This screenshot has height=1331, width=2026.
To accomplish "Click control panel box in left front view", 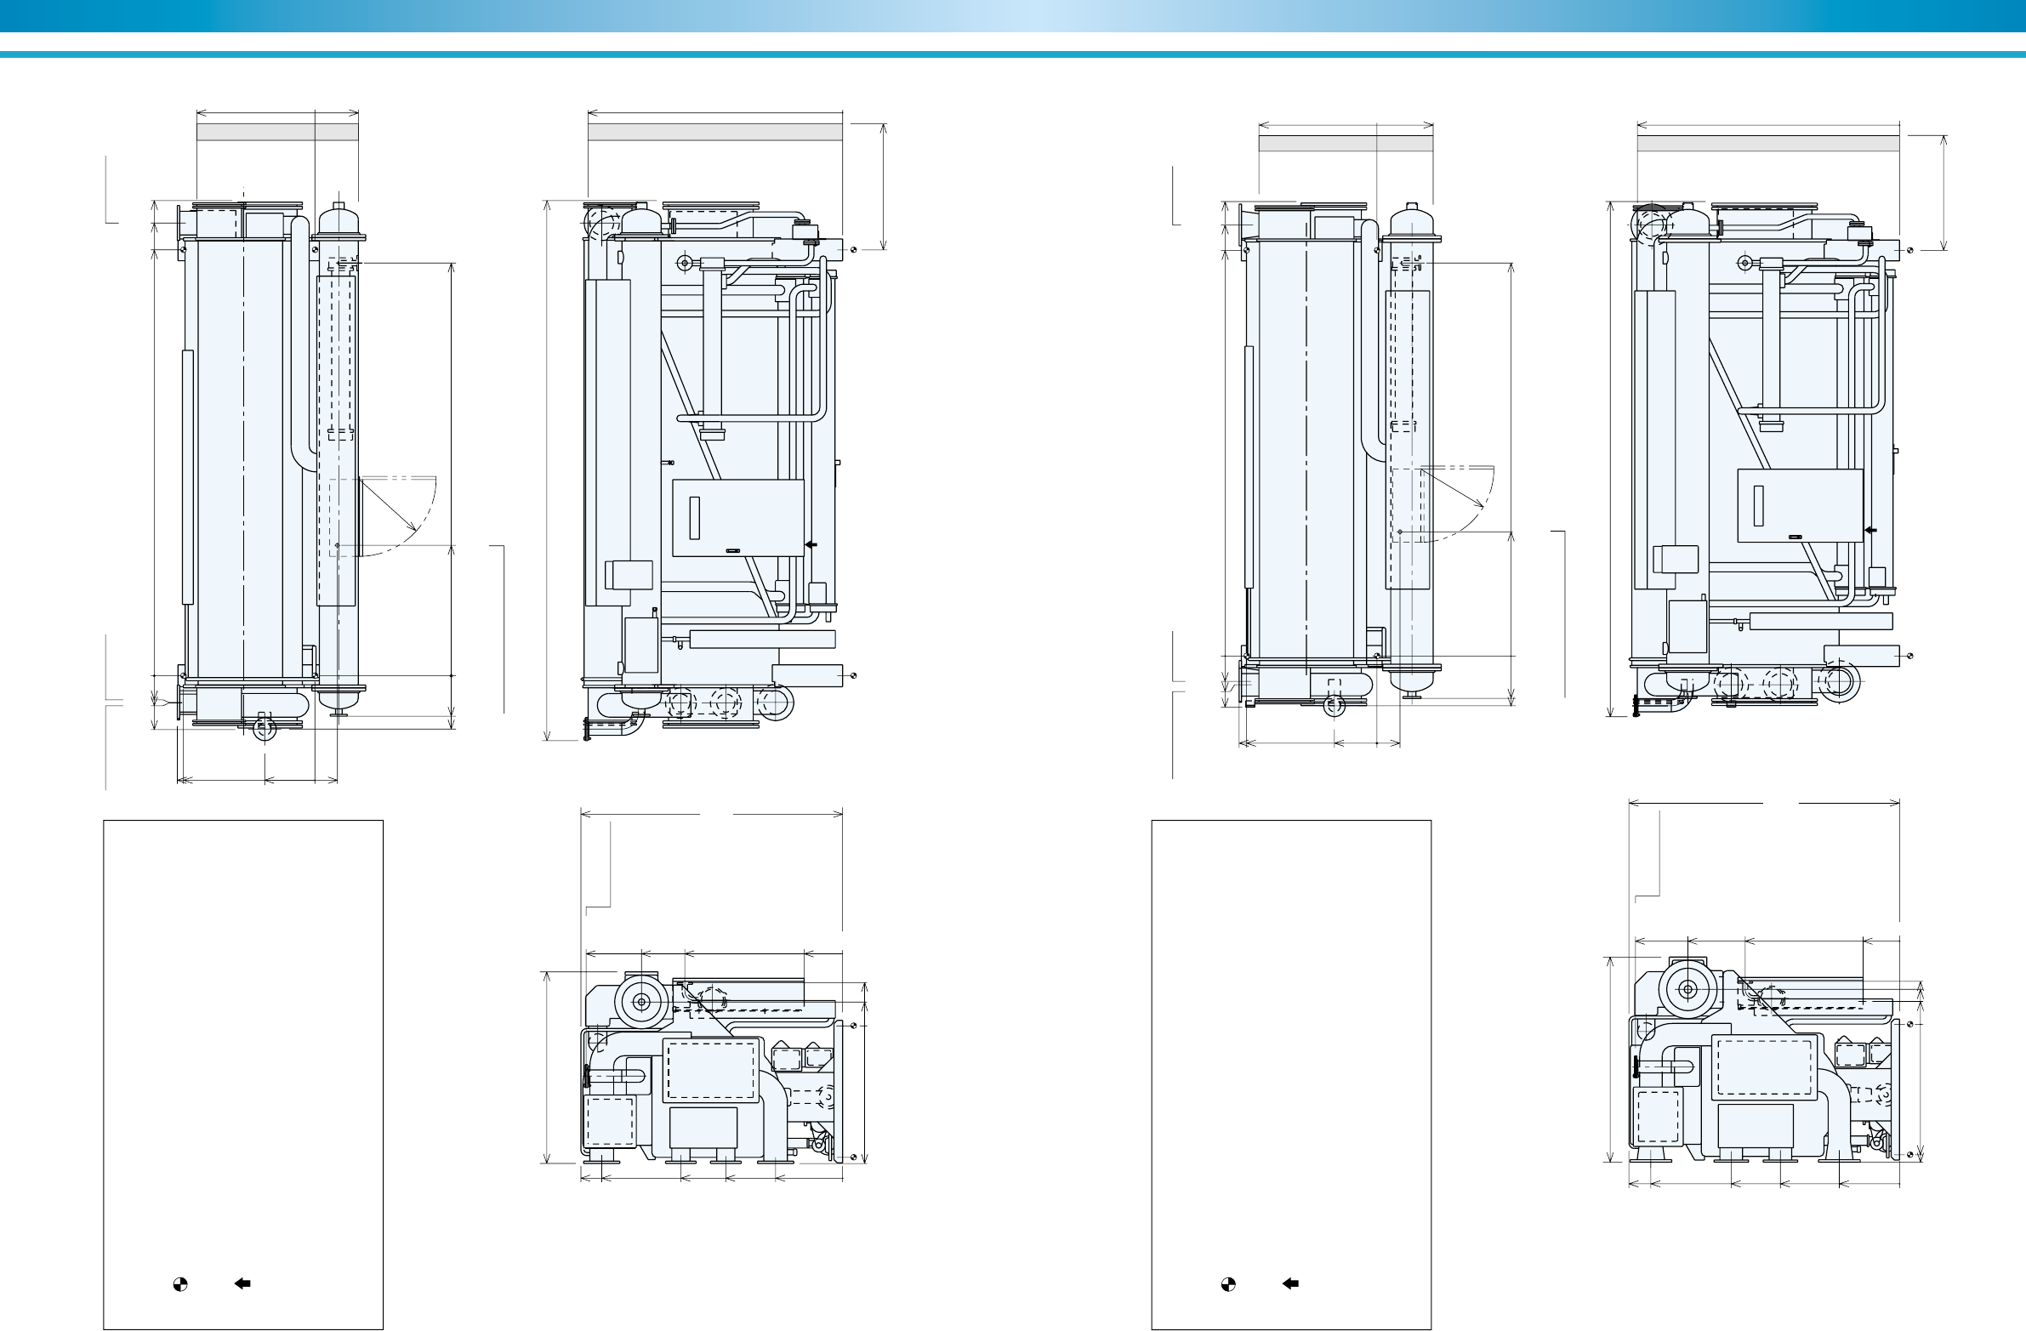I will point(738,517).
